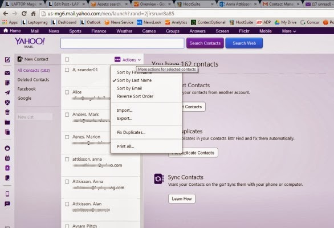The image size is (334, 228).
Task: Open the contacts address book icon in sidebar
Action: coord(7,168)
